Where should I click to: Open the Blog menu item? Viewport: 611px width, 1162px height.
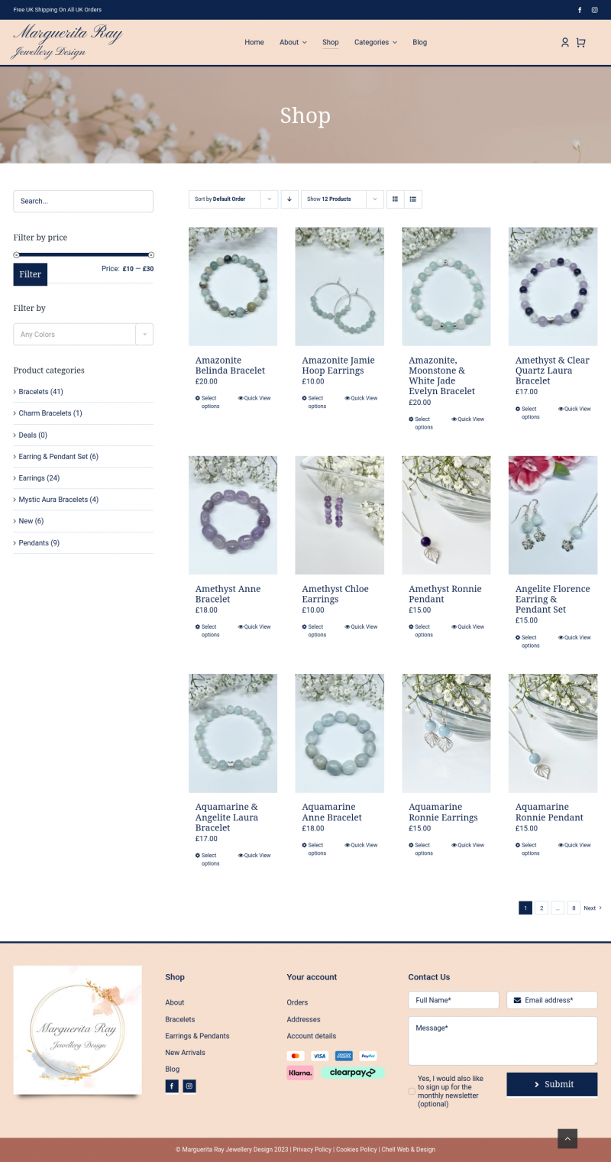click(420, 43)
